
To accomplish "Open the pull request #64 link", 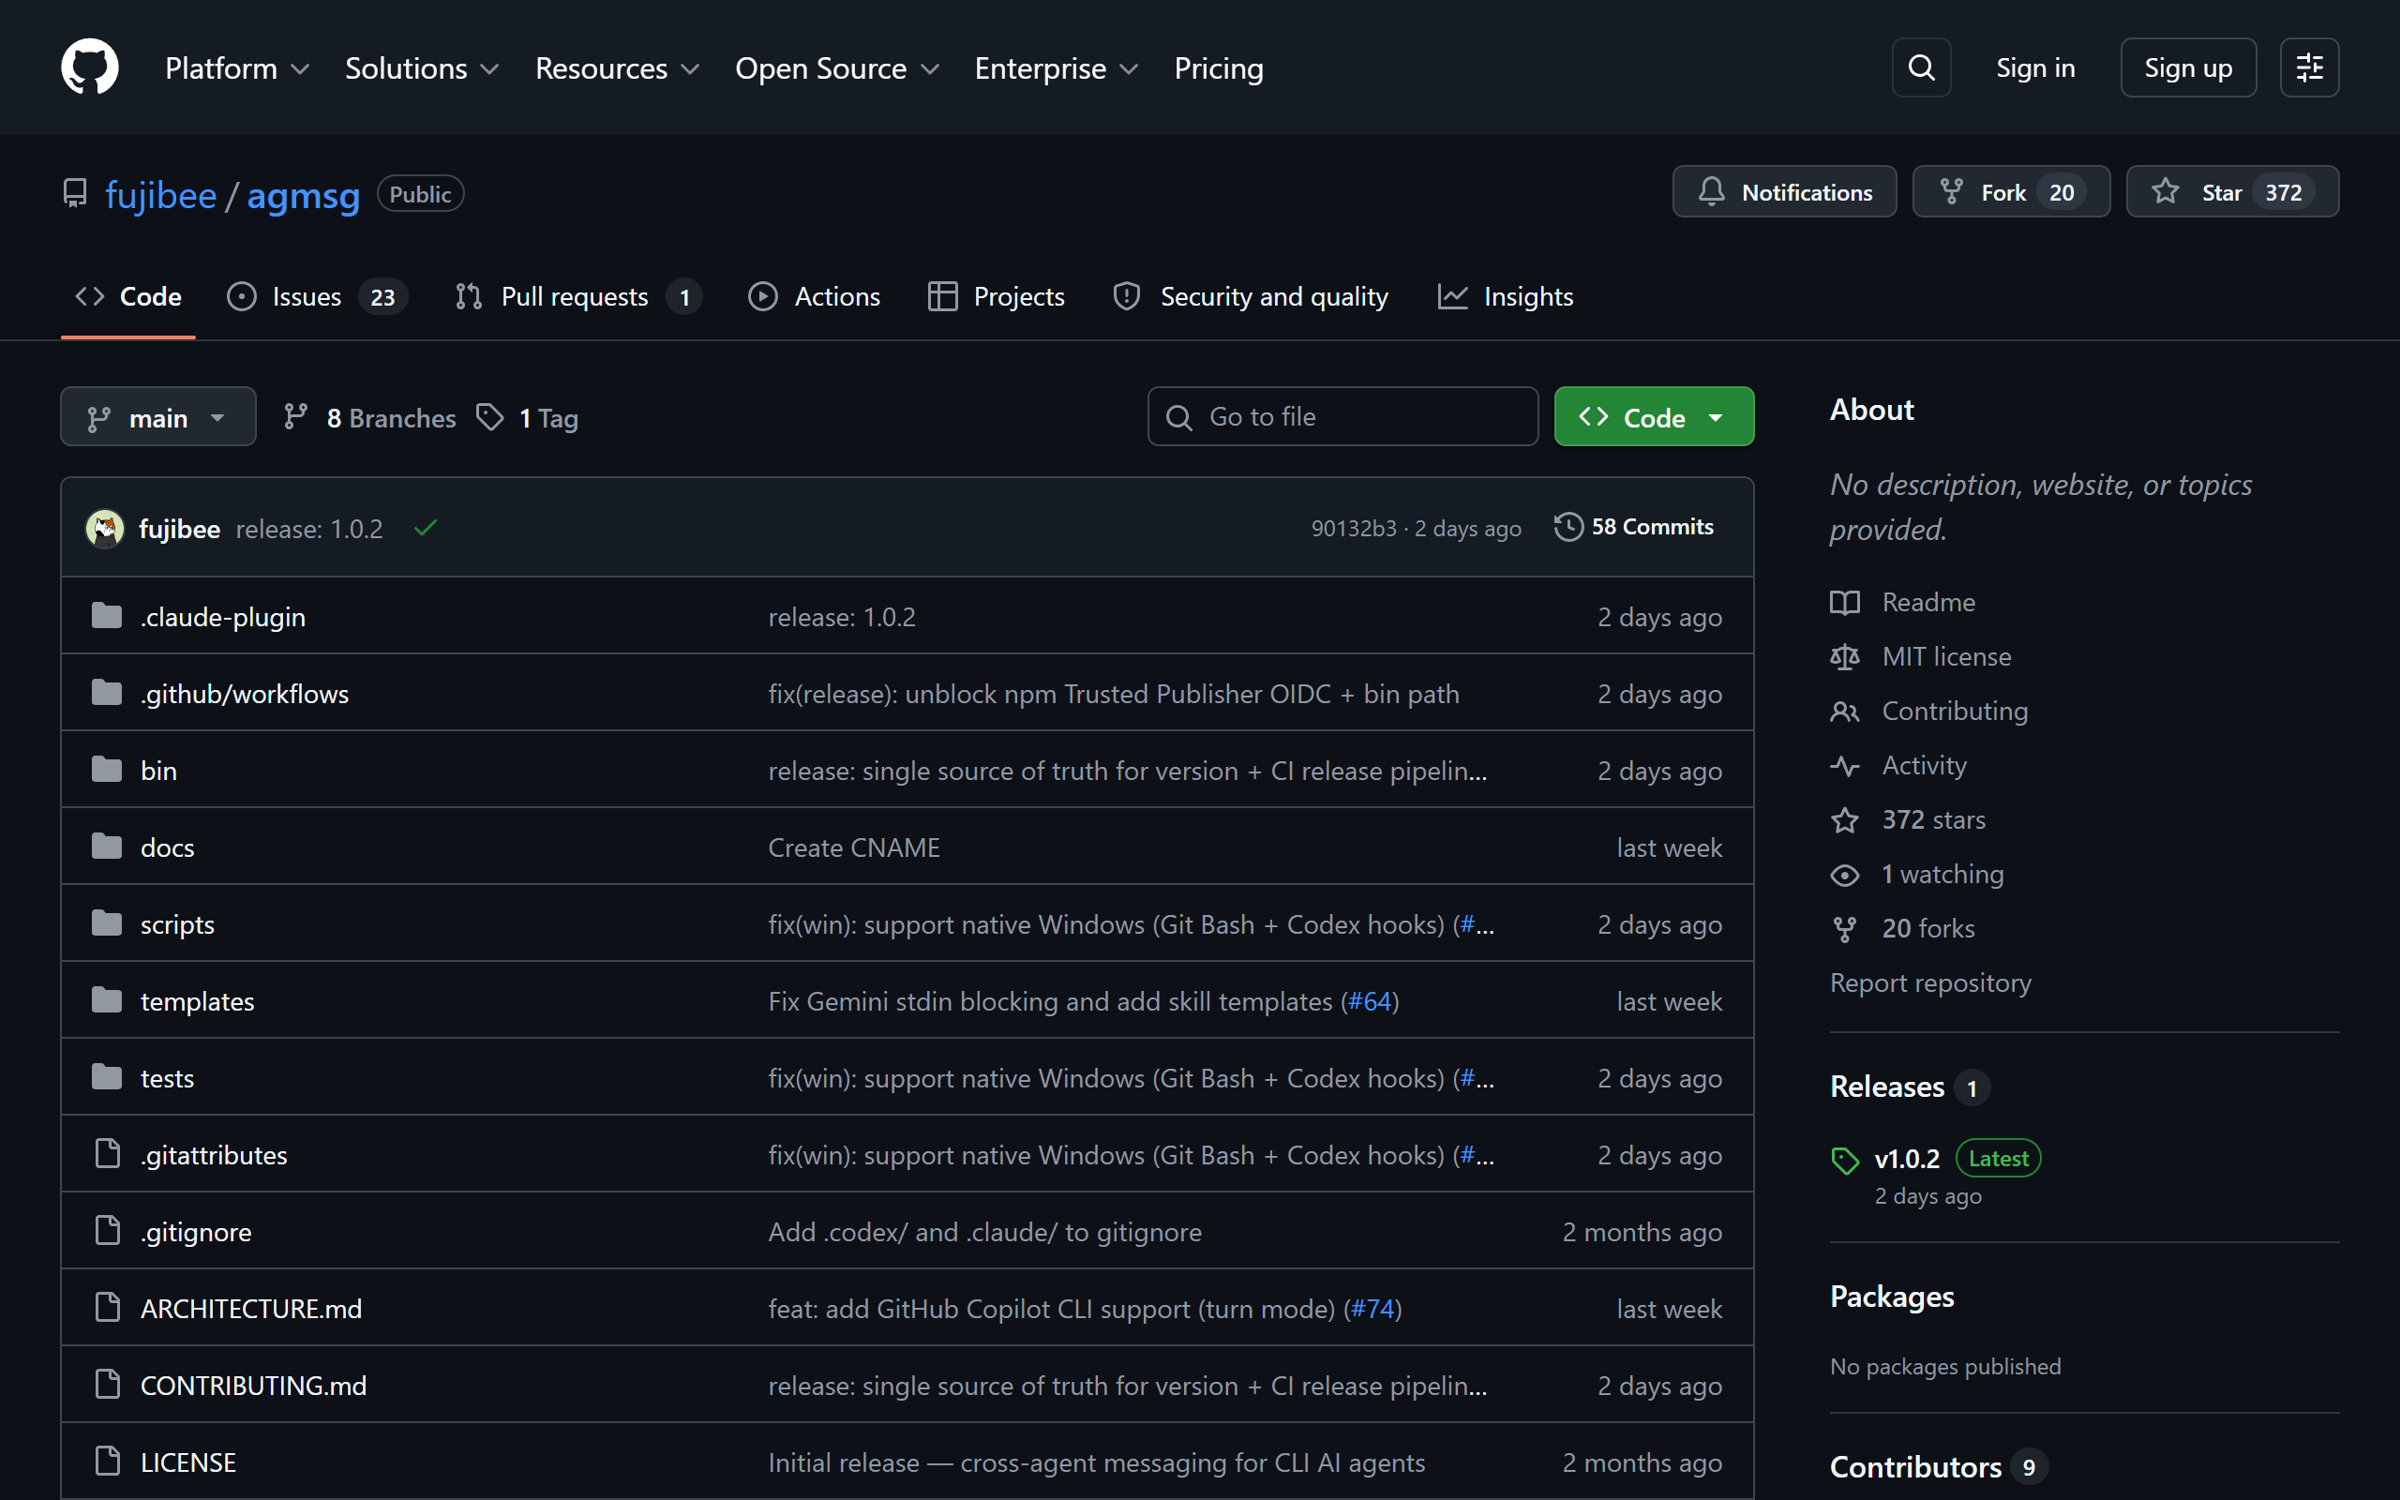I will coord(1370,1001).
